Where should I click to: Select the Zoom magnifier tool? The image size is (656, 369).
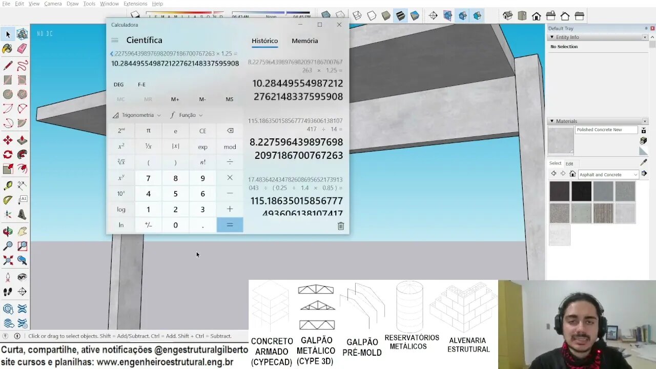click(8, 246)
